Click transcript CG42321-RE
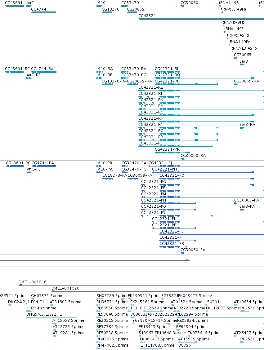The width and height of the screenshot is (264, 350). pyautogui.click(x=201, y=91)
